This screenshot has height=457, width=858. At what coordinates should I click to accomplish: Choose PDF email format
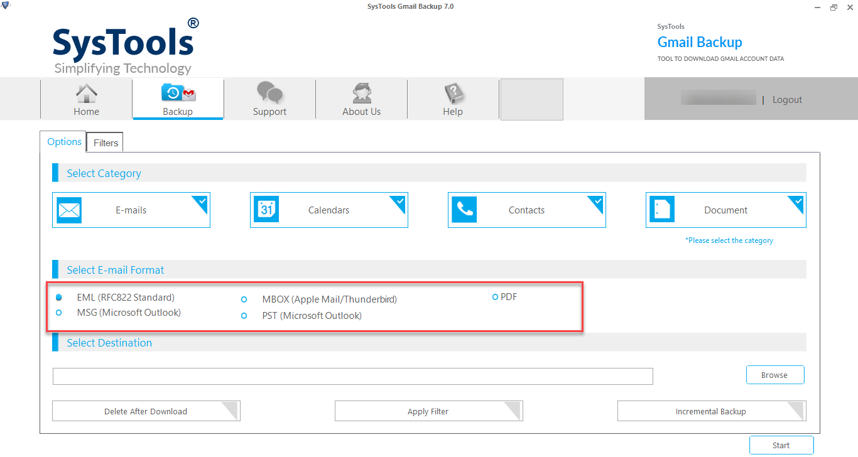coord(495,297)
